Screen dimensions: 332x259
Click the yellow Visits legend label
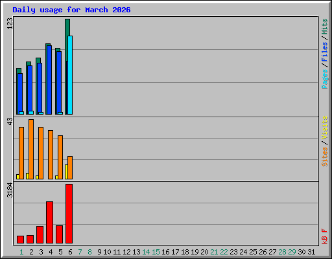click(325, 128)
